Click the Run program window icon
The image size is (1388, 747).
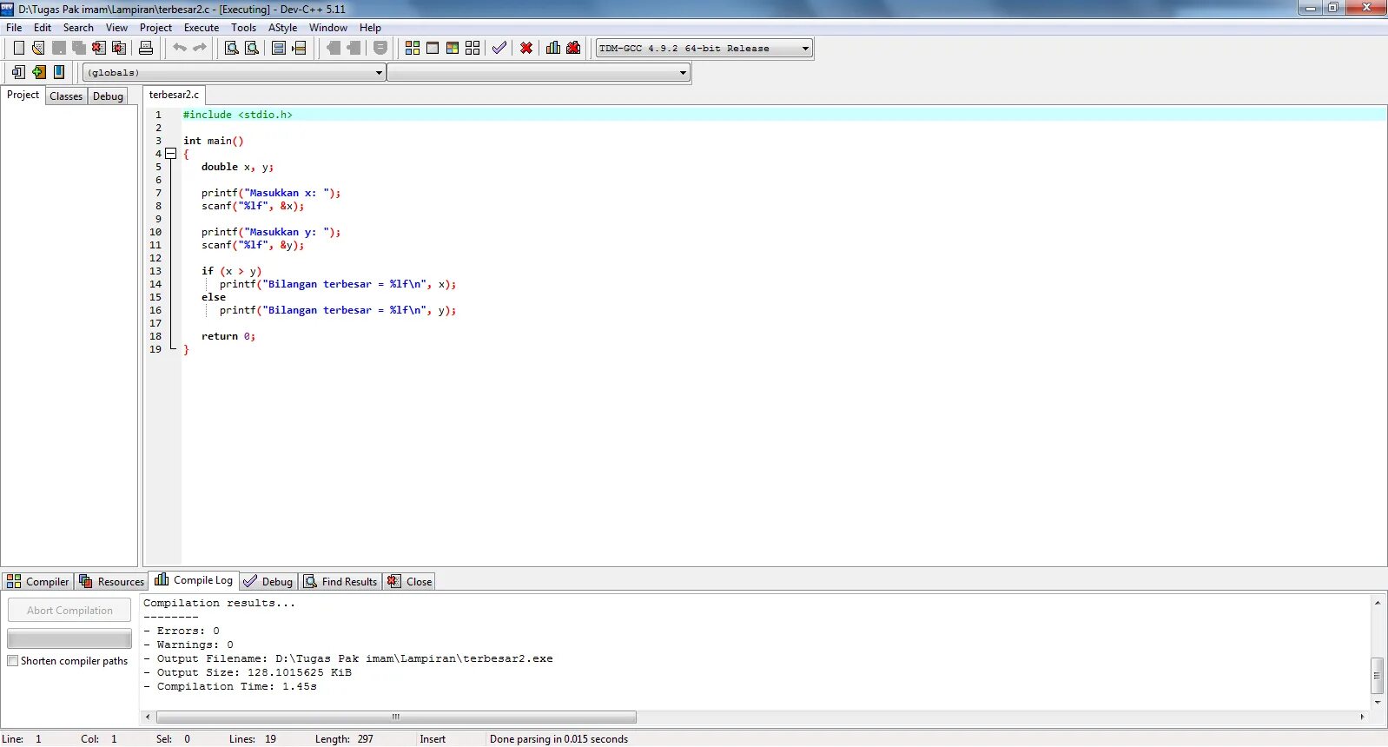pos(433,48)
